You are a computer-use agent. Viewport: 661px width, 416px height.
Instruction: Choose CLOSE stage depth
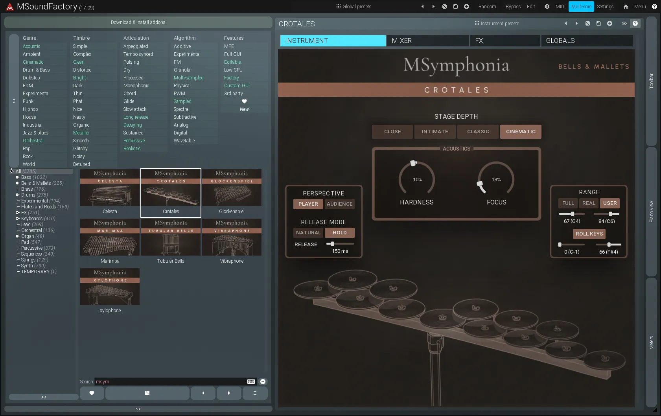392,132
